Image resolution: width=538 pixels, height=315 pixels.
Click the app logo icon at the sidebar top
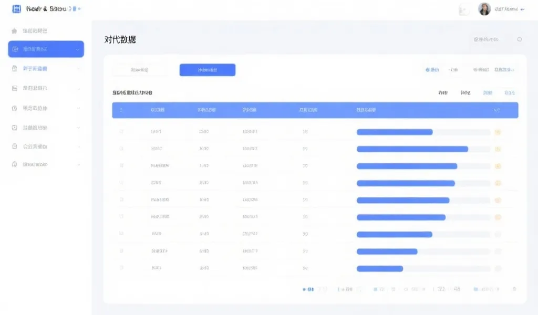[17, 8]
